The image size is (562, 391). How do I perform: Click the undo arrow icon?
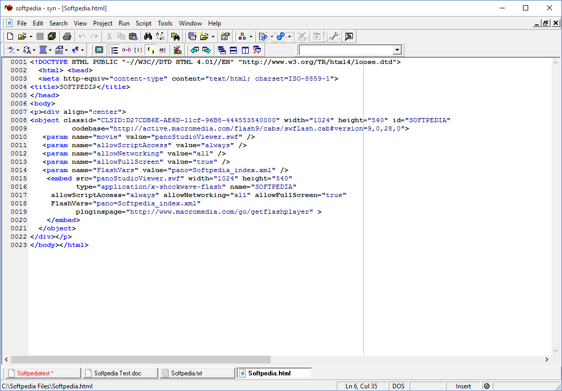[82, 36]
